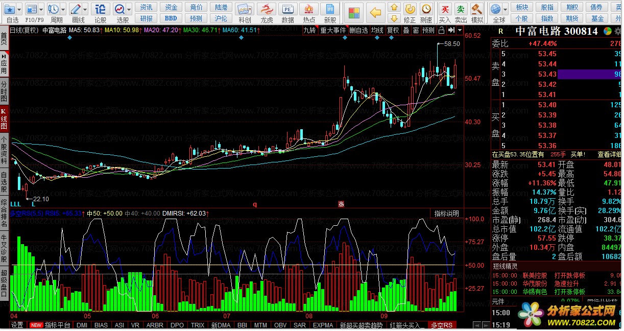Screen dimensions: 624x331
Task: Click the 查看详细 view details link
Action: click(609, 154)
